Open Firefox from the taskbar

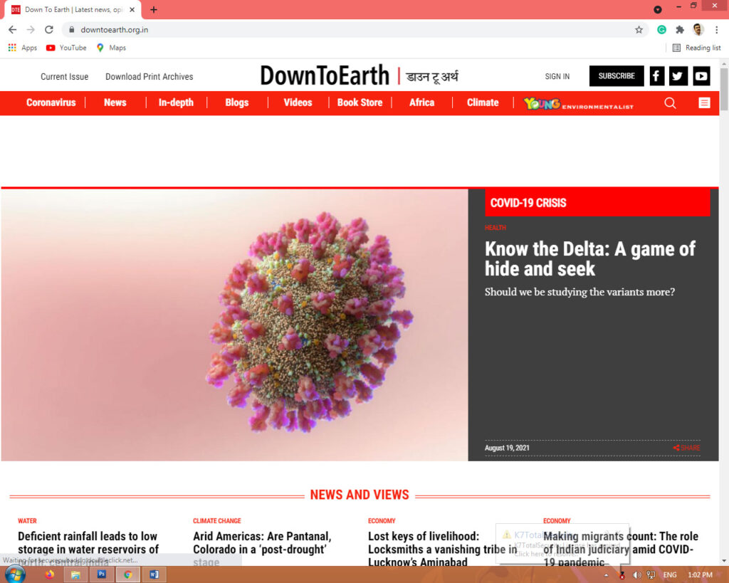(49, 574)
